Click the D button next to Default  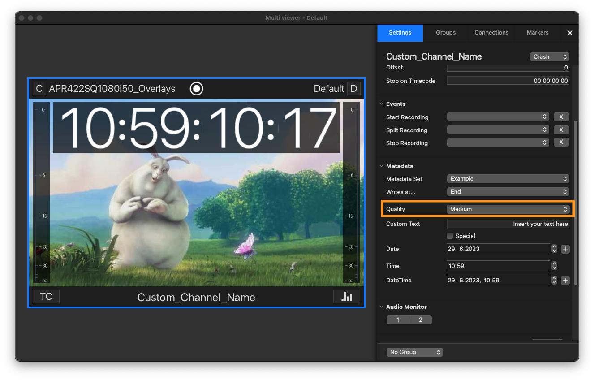pos(353,89)
